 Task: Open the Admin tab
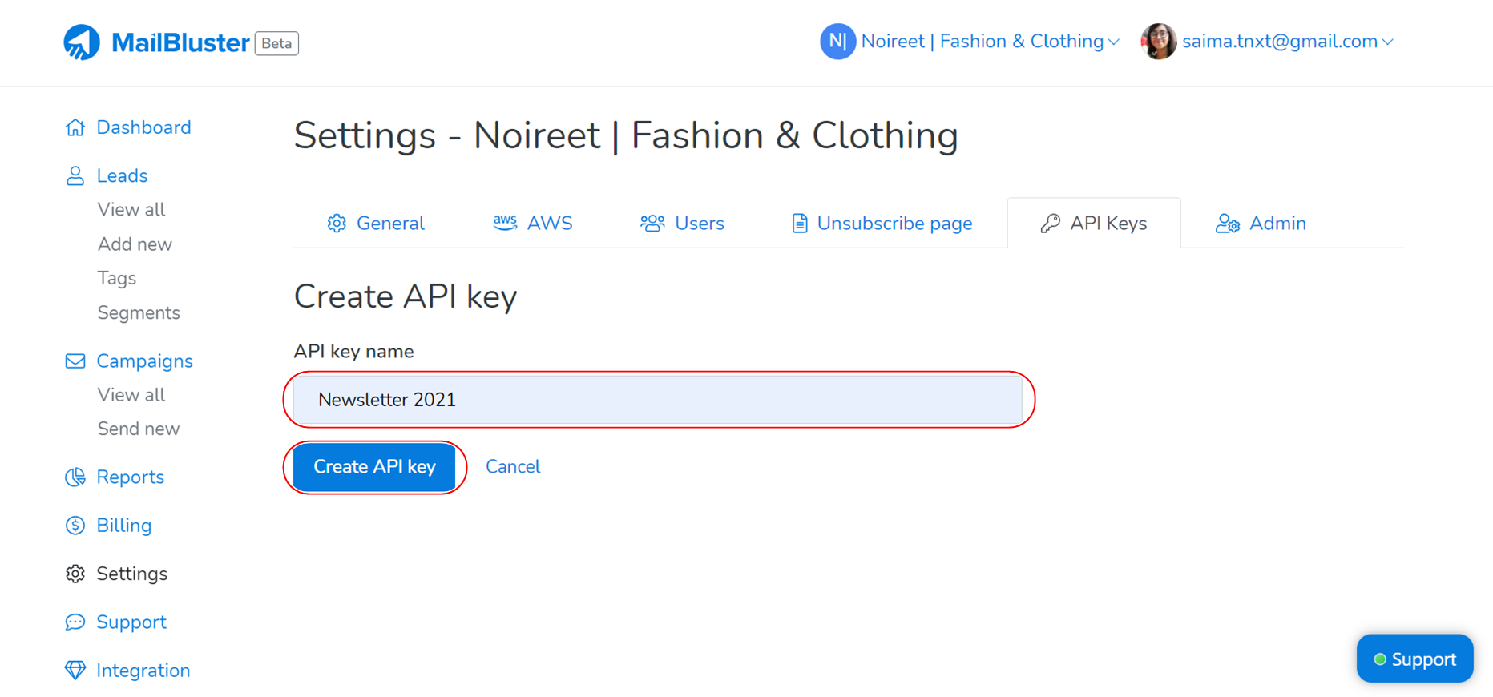click(1261, 224)
